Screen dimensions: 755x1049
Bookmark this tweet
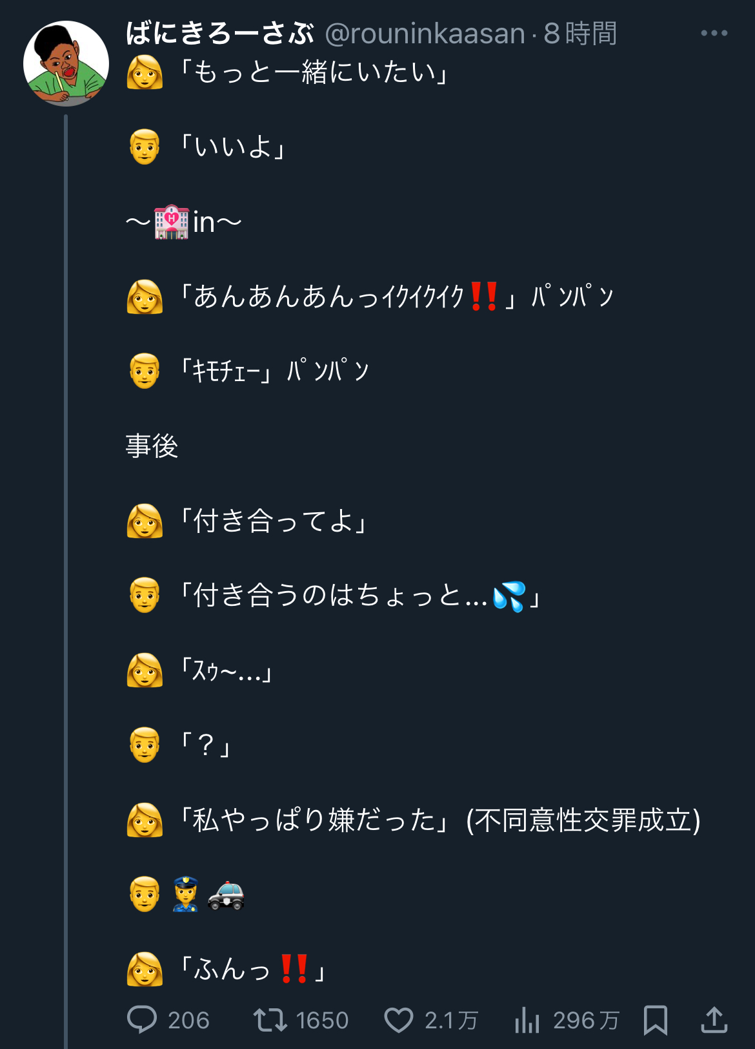point(656,1021)
